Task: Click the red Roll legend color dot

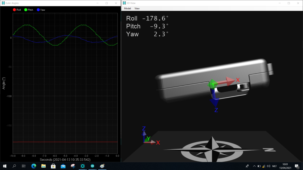Action: pyautogui.click(x=14, y=10)
